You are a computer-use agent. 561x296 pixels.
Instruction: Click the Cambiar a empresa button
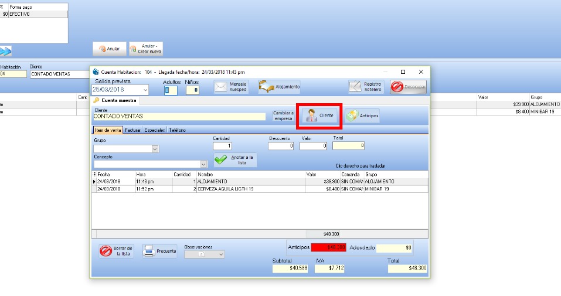tap(283, 115)
